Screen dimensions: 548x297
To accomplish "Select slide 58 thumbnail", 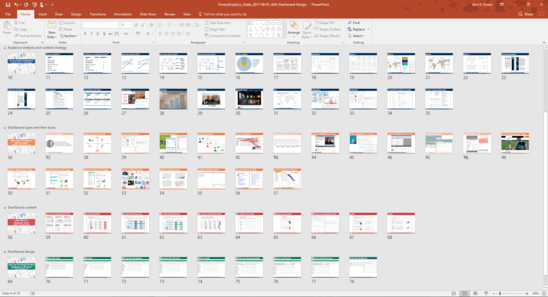I will tap(21, 223).
